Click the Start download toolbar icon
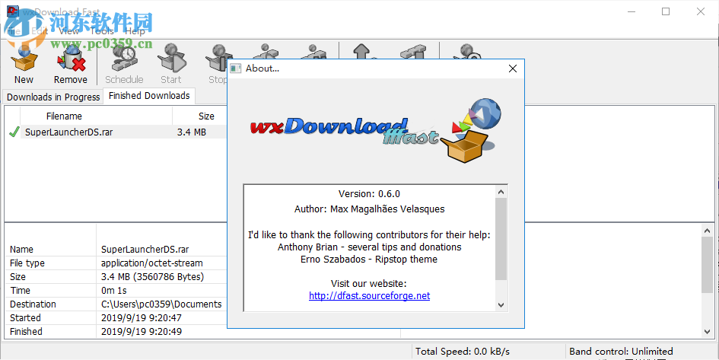This screenshot has width=719, height=360. (171, 59)
